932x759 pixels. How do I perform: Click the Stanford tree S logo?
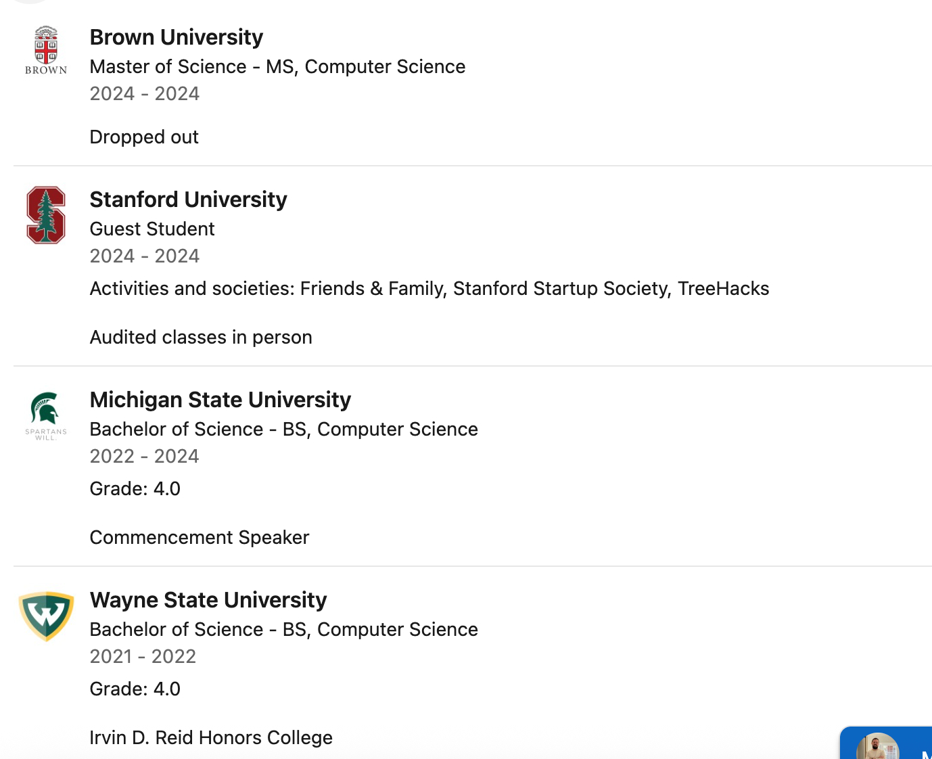[46, 215]
